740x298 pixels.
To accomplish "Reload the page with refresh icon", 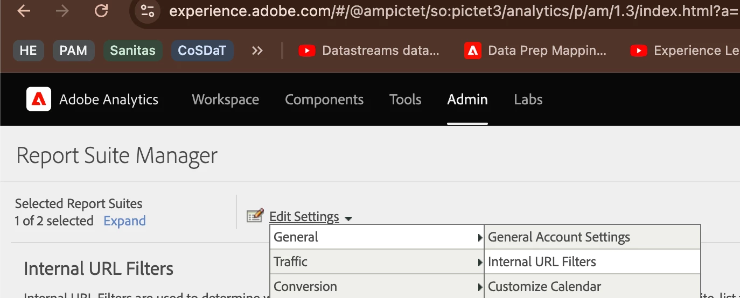I will coord(101,11).
